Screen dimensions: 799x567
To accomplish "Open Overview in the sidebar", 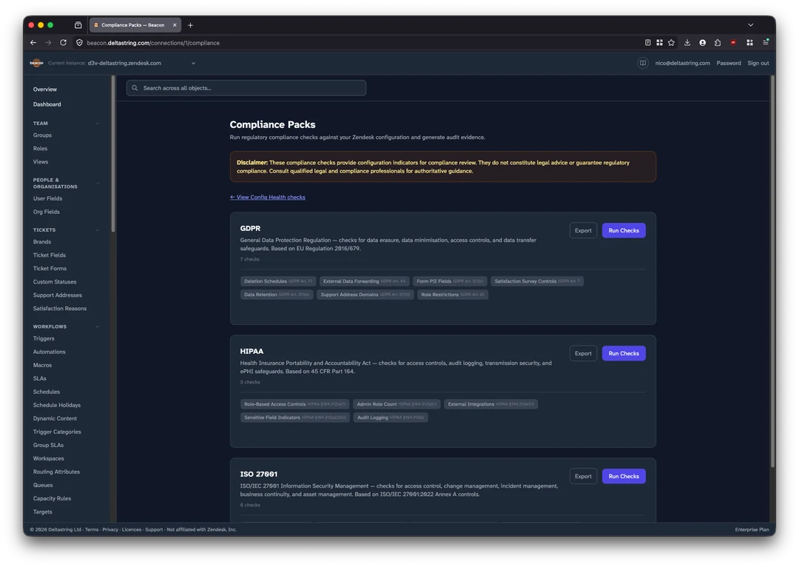I will [x=45, y=90].
